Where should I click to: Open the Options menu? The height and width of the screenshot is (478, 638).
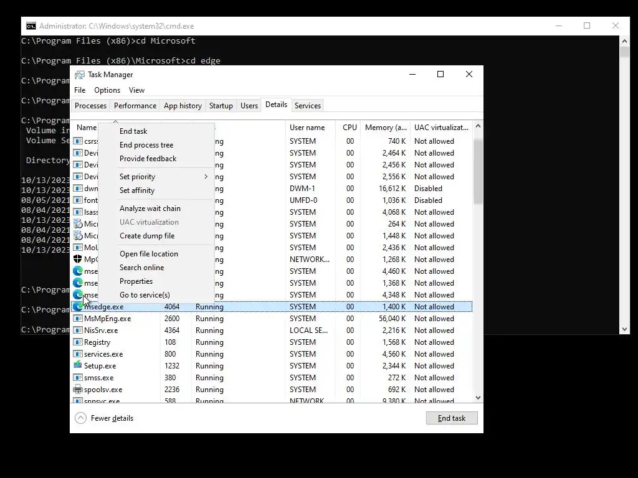point(107,90)
